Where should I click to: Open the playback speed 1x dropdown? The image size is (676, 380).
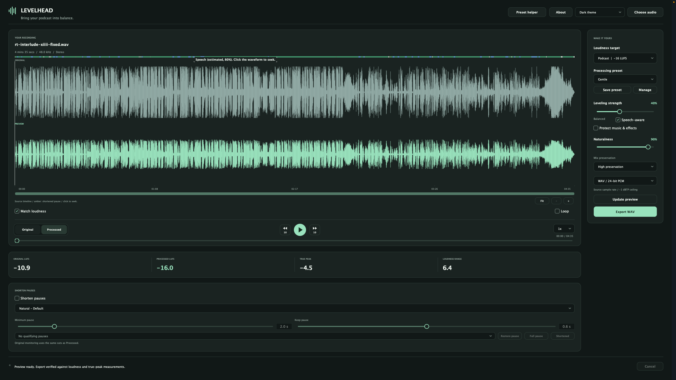tap(564, 229)
